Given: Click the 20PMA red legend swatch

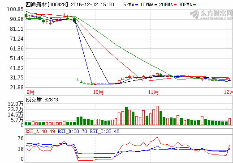Looking at the screenshot, I should tap(175, 5).
